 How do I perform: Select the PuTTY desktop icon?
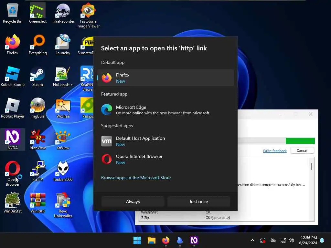coord(37,171)
